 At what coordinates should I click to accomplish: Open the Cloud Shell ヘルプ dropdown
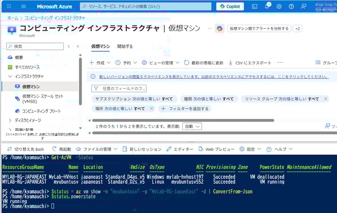[279, 149]
